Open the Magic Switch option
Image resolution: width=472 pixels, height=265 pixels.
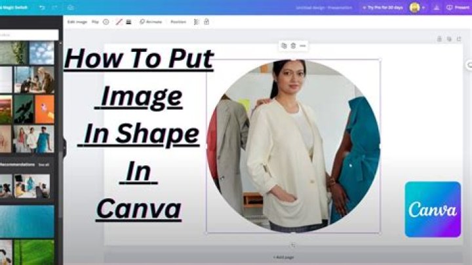click(x=14, y=7)
